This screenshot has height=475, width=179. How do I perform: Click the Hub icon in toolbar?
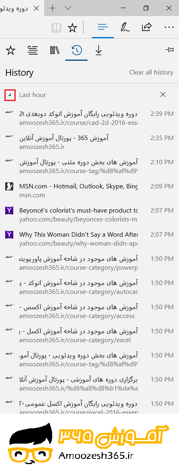(x=103, y=27)
